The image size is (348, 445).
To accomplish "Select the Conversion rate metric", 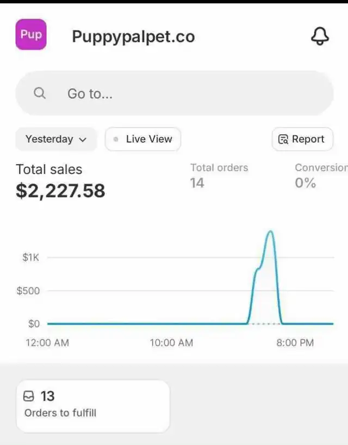I will [321, 176].
